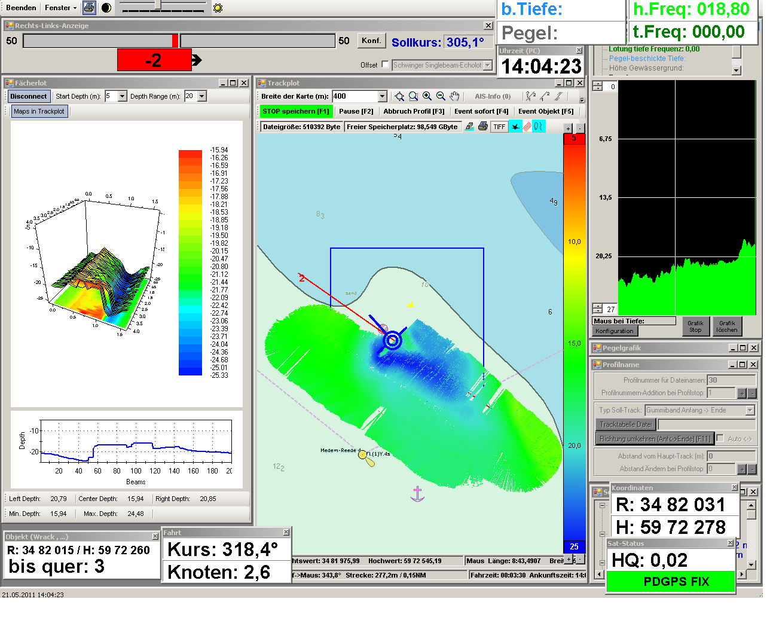The height and width of the screenshot is (617, 770).
Task: Expand the Start Depth dropdown
Action: coord(123,96)
